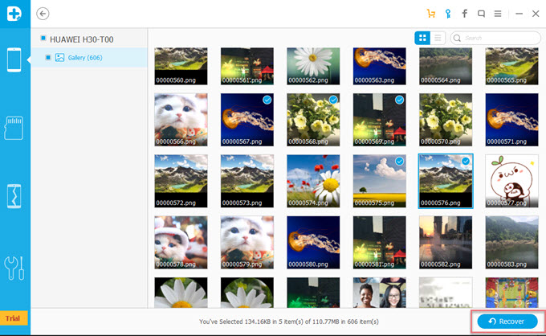Open the Facebook share icon
This screenshot has width=546, height=336.
[x=464, y=14]
